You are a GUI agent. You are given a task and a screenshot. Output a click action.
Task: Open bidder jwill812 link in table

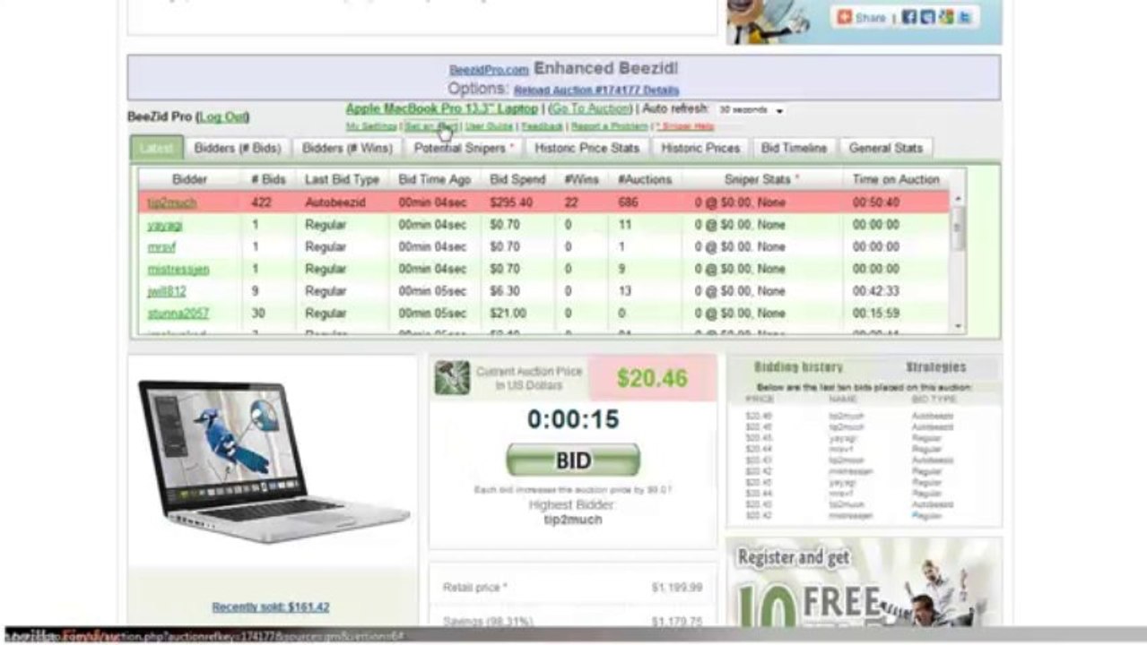[167, 291]
